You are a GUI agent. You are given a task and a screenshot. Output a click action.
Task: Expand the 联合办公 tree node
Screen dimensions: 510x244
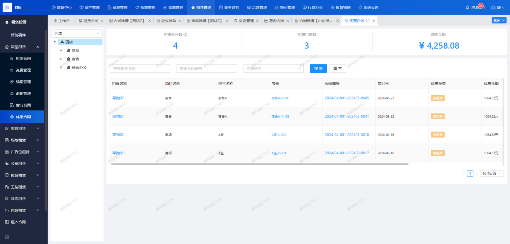(61, 67)
